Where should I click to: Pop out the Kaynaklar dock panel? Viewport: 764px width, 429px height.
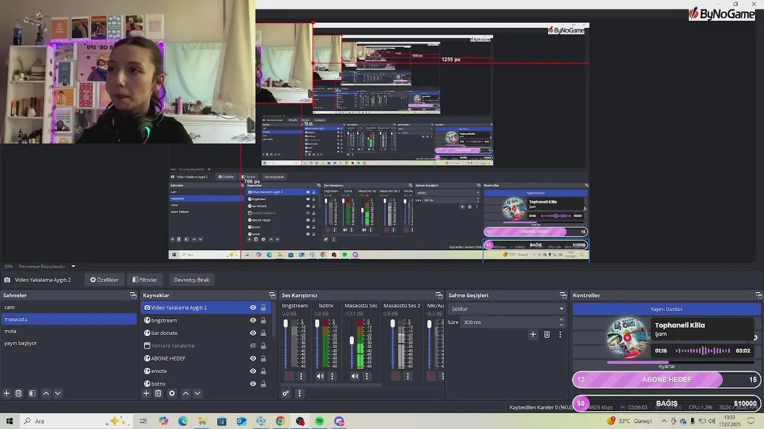tap(272, 296)
